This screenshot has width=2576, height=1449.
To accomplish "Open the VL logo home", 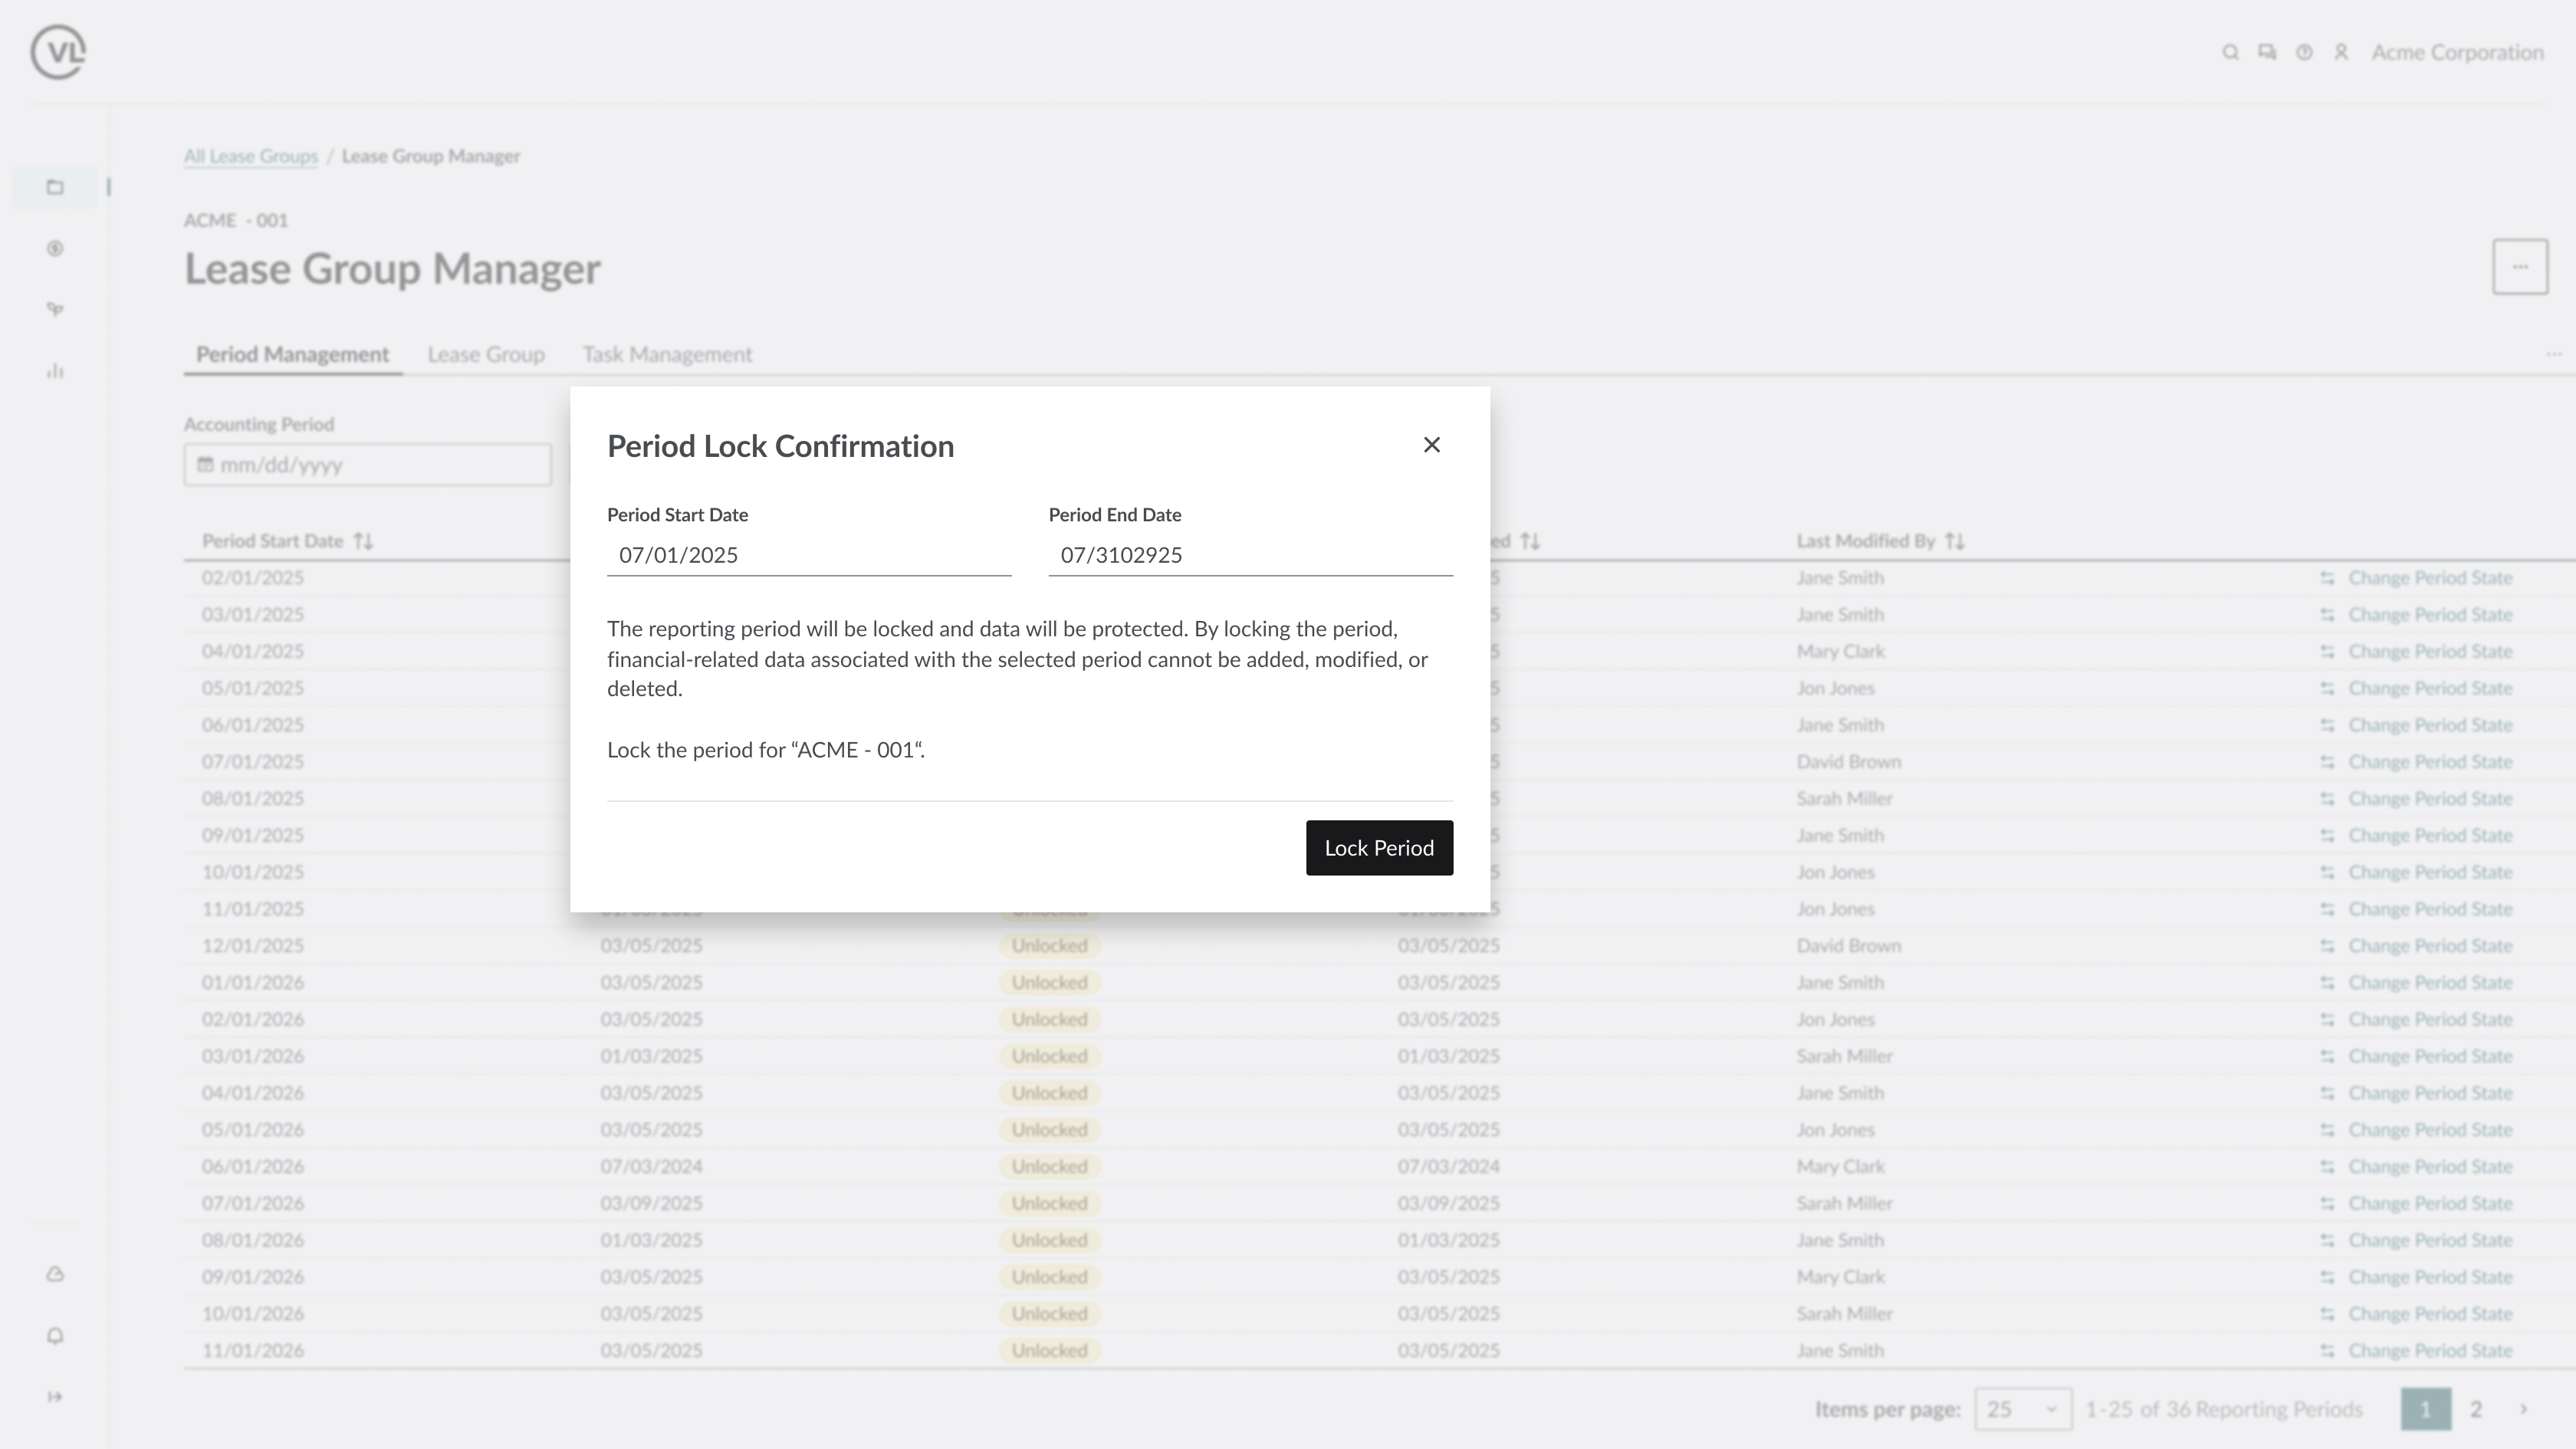I will 58,52.
